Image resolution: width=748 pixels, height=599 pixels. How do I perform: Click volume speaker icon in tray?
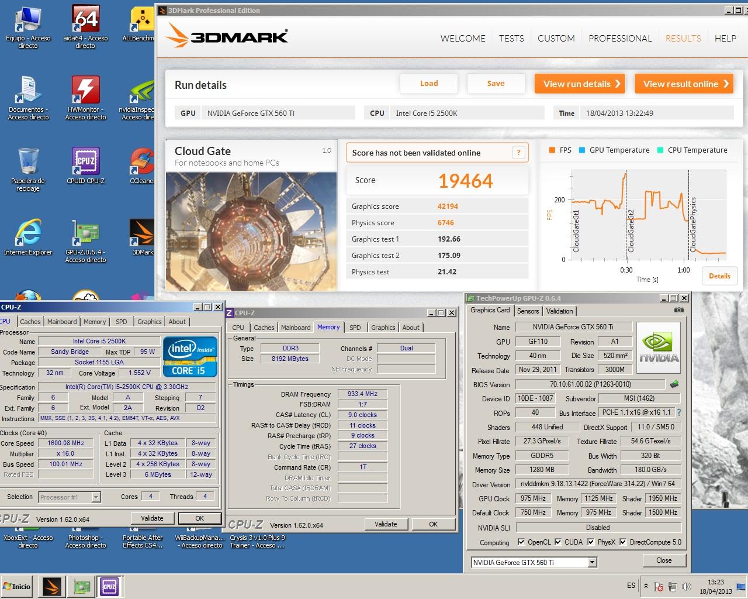click(x=686, y=587)
